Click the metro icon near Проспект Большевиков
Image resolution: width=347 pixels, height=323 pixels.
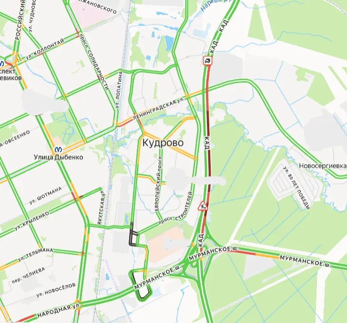[1, 63]
